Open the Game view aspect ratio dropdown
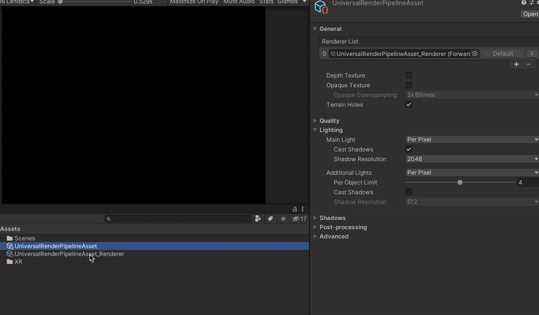The width and height of the screenshot is (539, 315). pos(18,2)
